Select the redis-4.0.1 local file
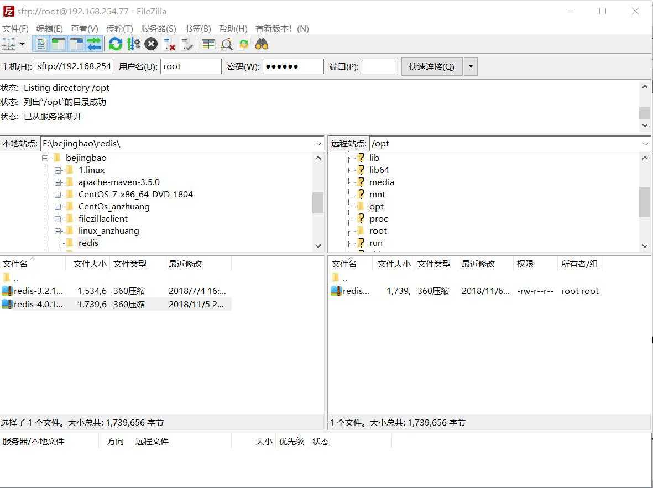653x488 pixels. 116,305
